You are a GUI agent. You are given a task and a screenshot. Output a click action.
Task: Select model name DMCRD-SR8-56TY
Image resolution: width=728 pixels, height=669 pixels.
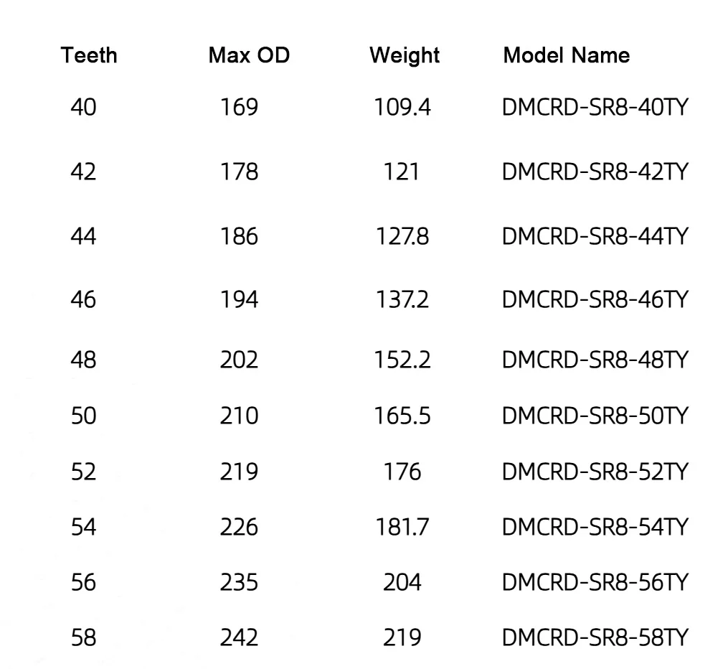pyautogui.click(x=595, y=583)
